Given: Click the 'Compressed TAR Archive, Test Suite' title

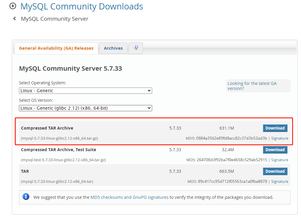Looking at the screenshot, I should (x=59, y=150).
